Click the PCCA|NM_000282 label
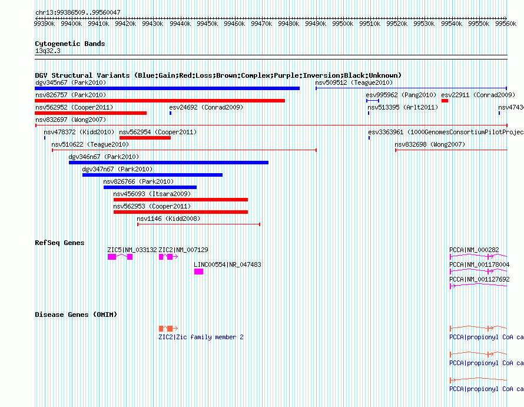Image resolution: width=524 pixels, height=407 pixels. [x=474, y=250]
